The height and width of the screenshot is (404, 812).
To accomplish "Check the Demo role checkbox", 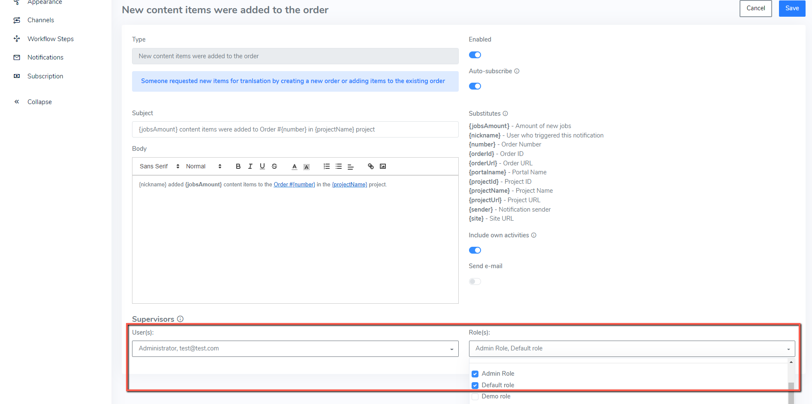I will pyautogui.click(x=475, y=397).
